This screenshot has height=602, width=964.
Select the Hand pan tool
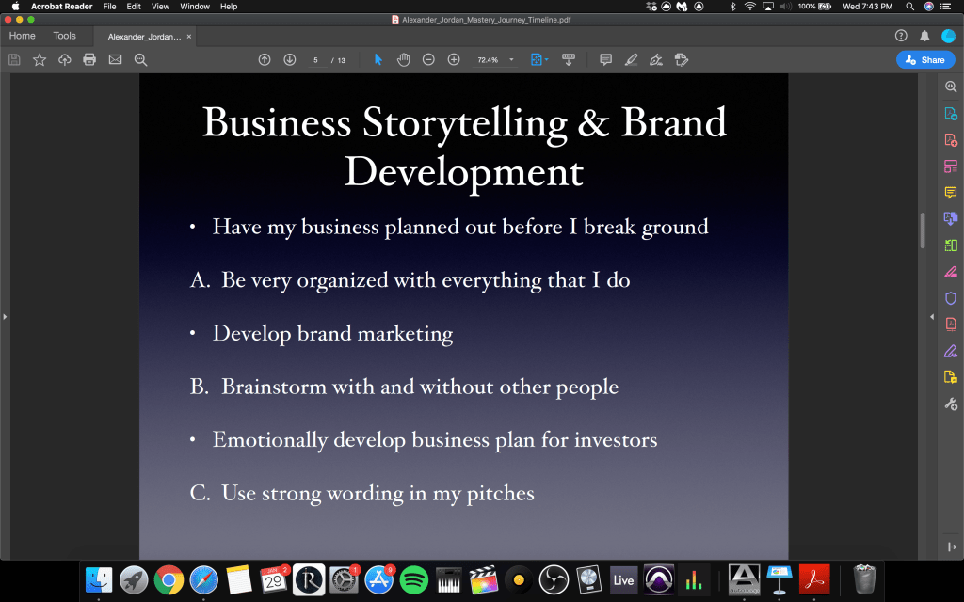[x=403, y=60]
